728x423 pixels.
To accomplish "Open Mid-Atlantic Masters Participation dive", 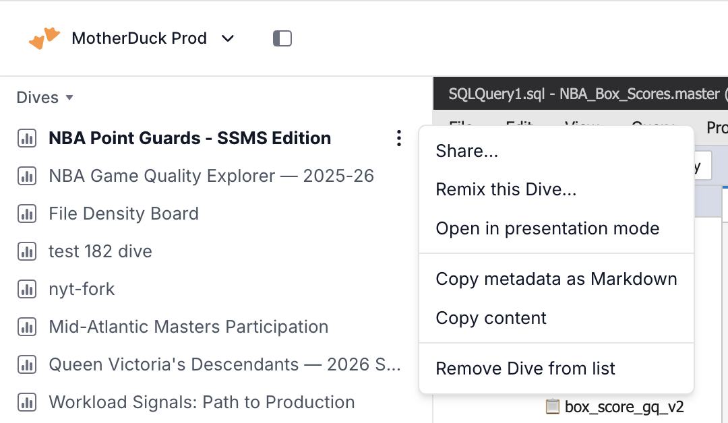I will [189, 327].
